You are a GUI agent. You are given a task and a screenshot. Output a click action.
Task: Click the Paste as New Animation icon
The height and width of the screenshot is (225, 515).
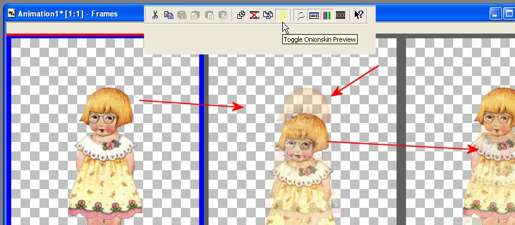tap(182, 15)
